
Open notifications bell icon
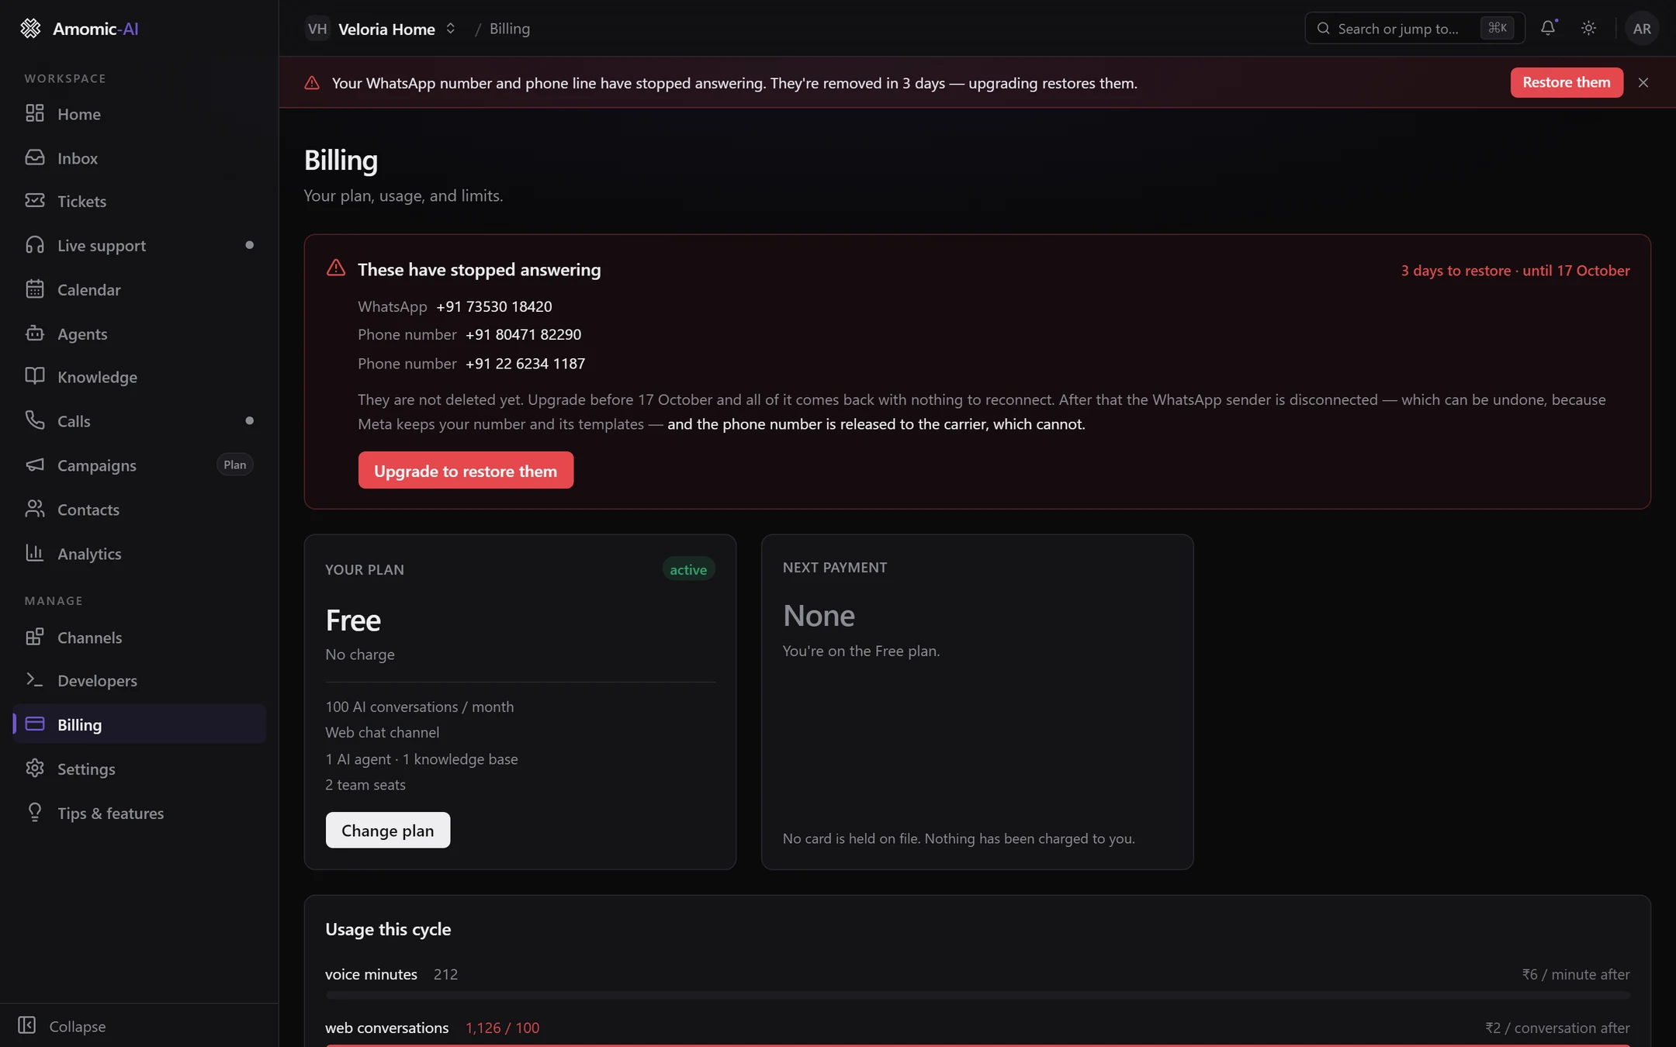click(1548, 28)
